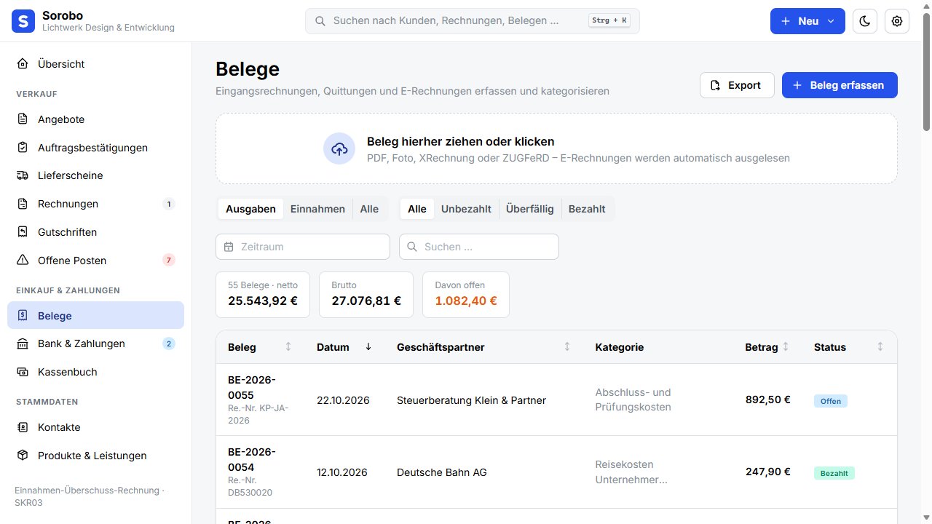
Task: Open the Kassenbuch page
Action: [95, 372]
